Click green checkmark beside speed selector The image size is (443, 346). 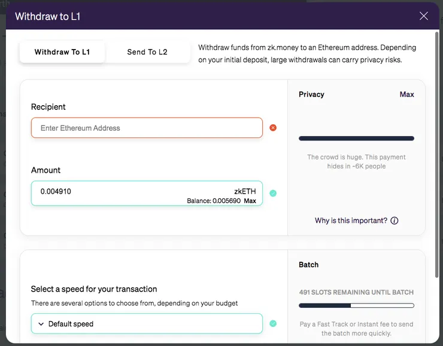click(273, 324)
